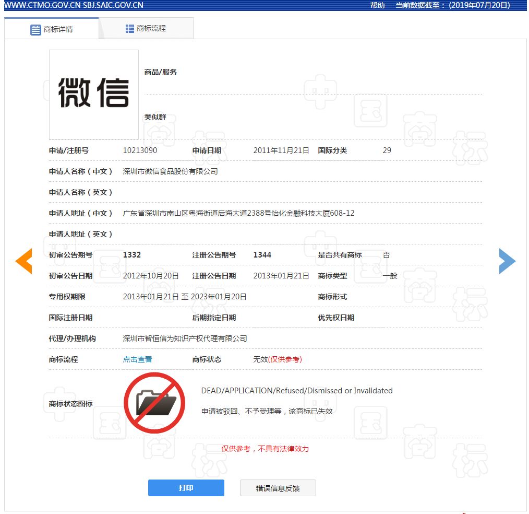Click the registration announcement issue number 1344
Viewport: 529px width, 514px height.
(262, 255)
